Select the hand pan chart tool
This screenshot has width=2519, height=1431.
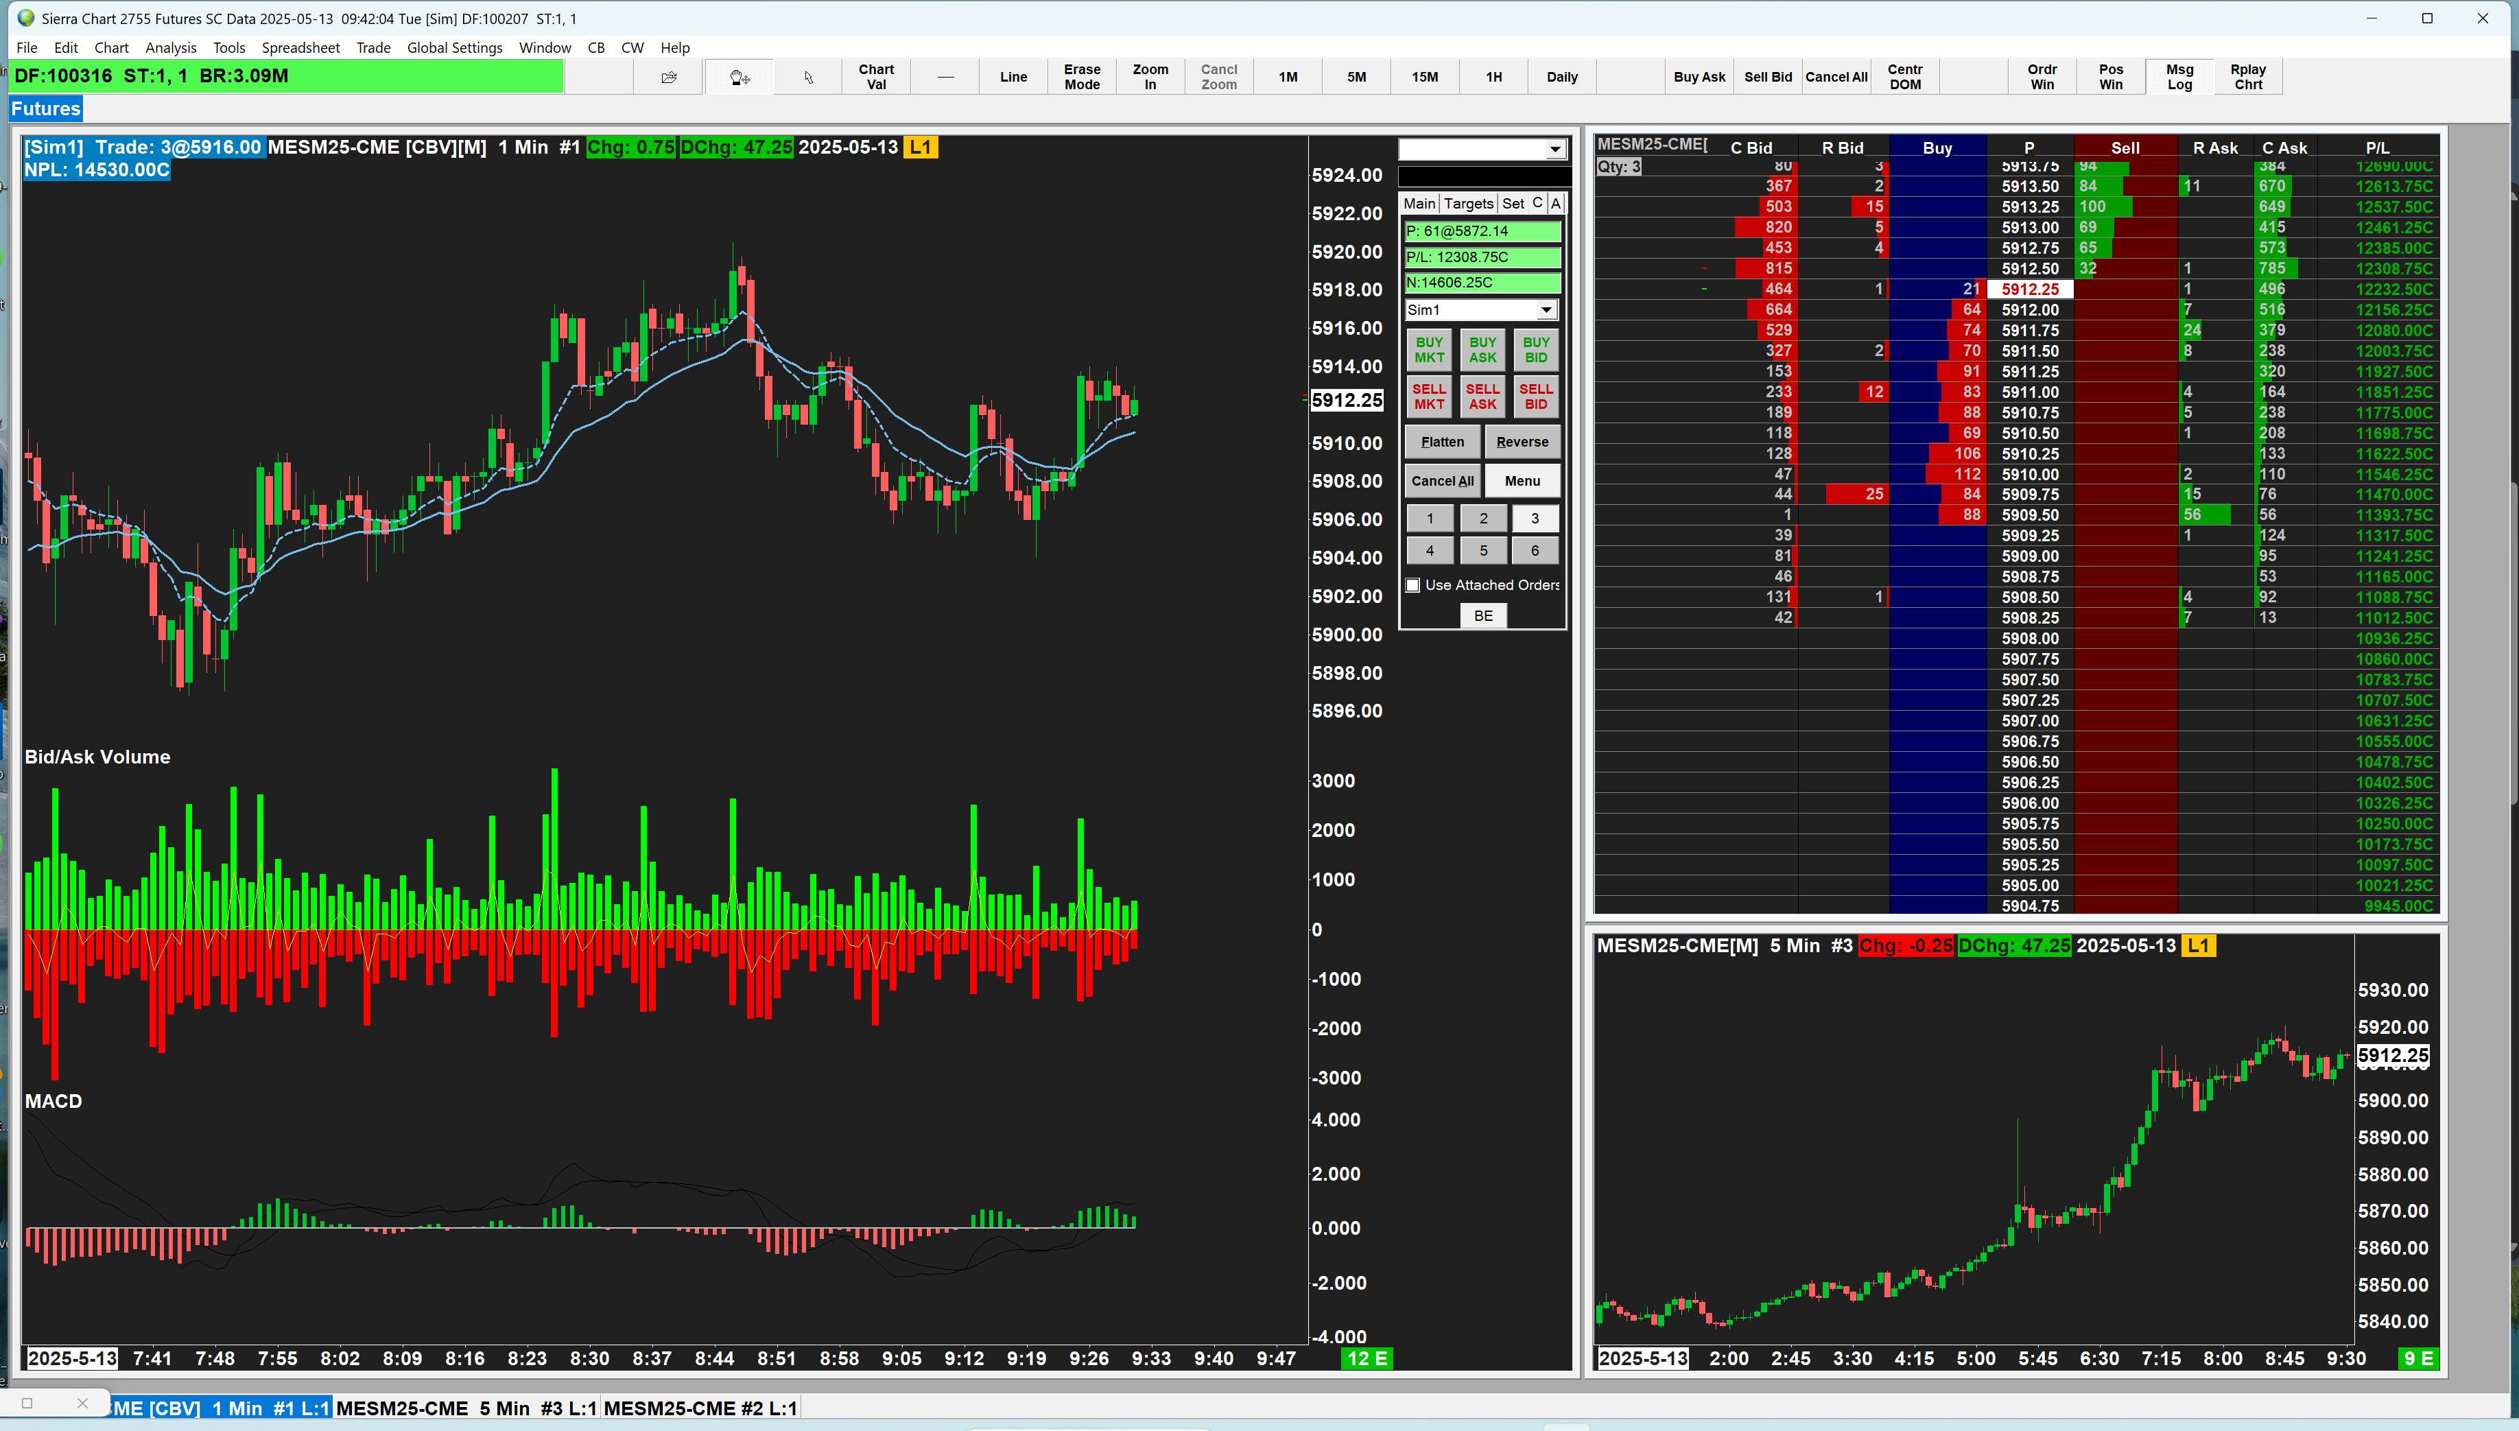pos(739,77)
